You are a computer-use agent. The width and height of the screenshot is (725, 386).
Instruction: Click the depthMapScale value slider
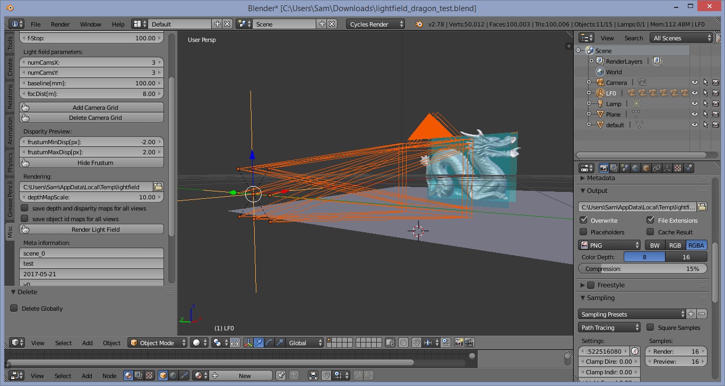91,197
